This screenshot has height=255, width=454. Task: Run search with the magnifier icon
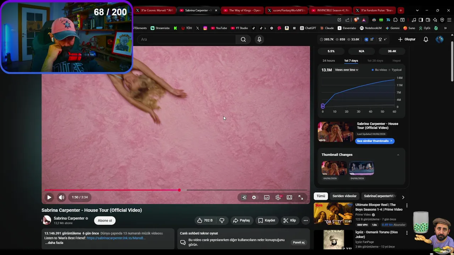pyautogui.click(x=243, y=39)
